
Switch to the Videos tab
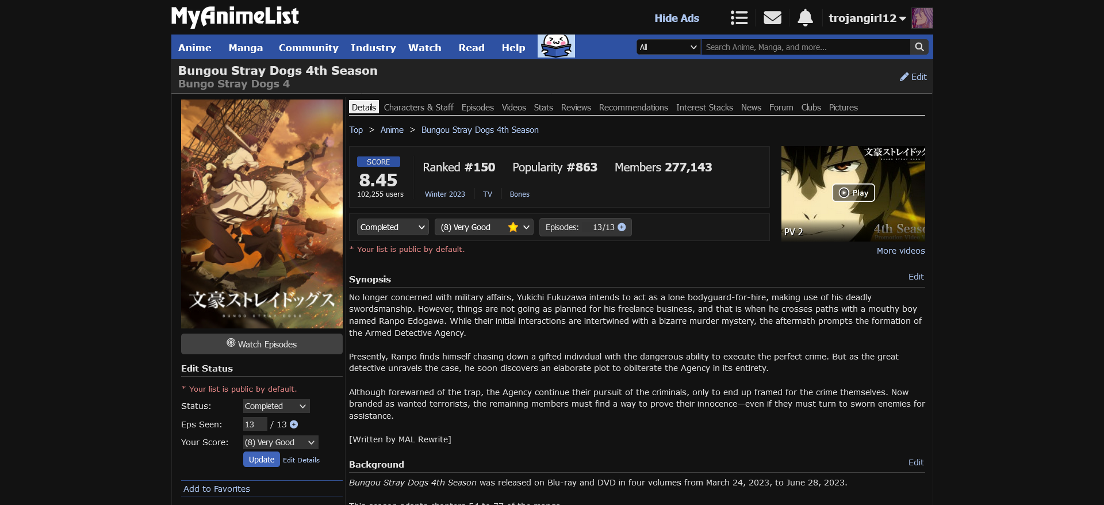click(x=513, y=108)
